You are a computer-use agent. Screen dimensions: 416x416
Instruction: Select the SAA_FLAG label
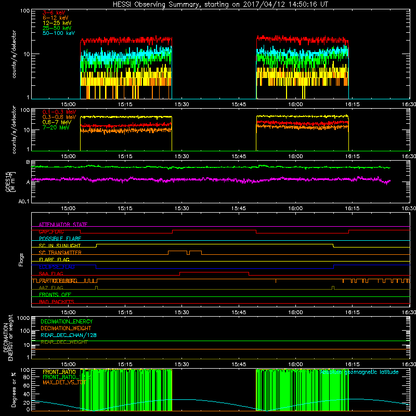click(x=51, y=274)
